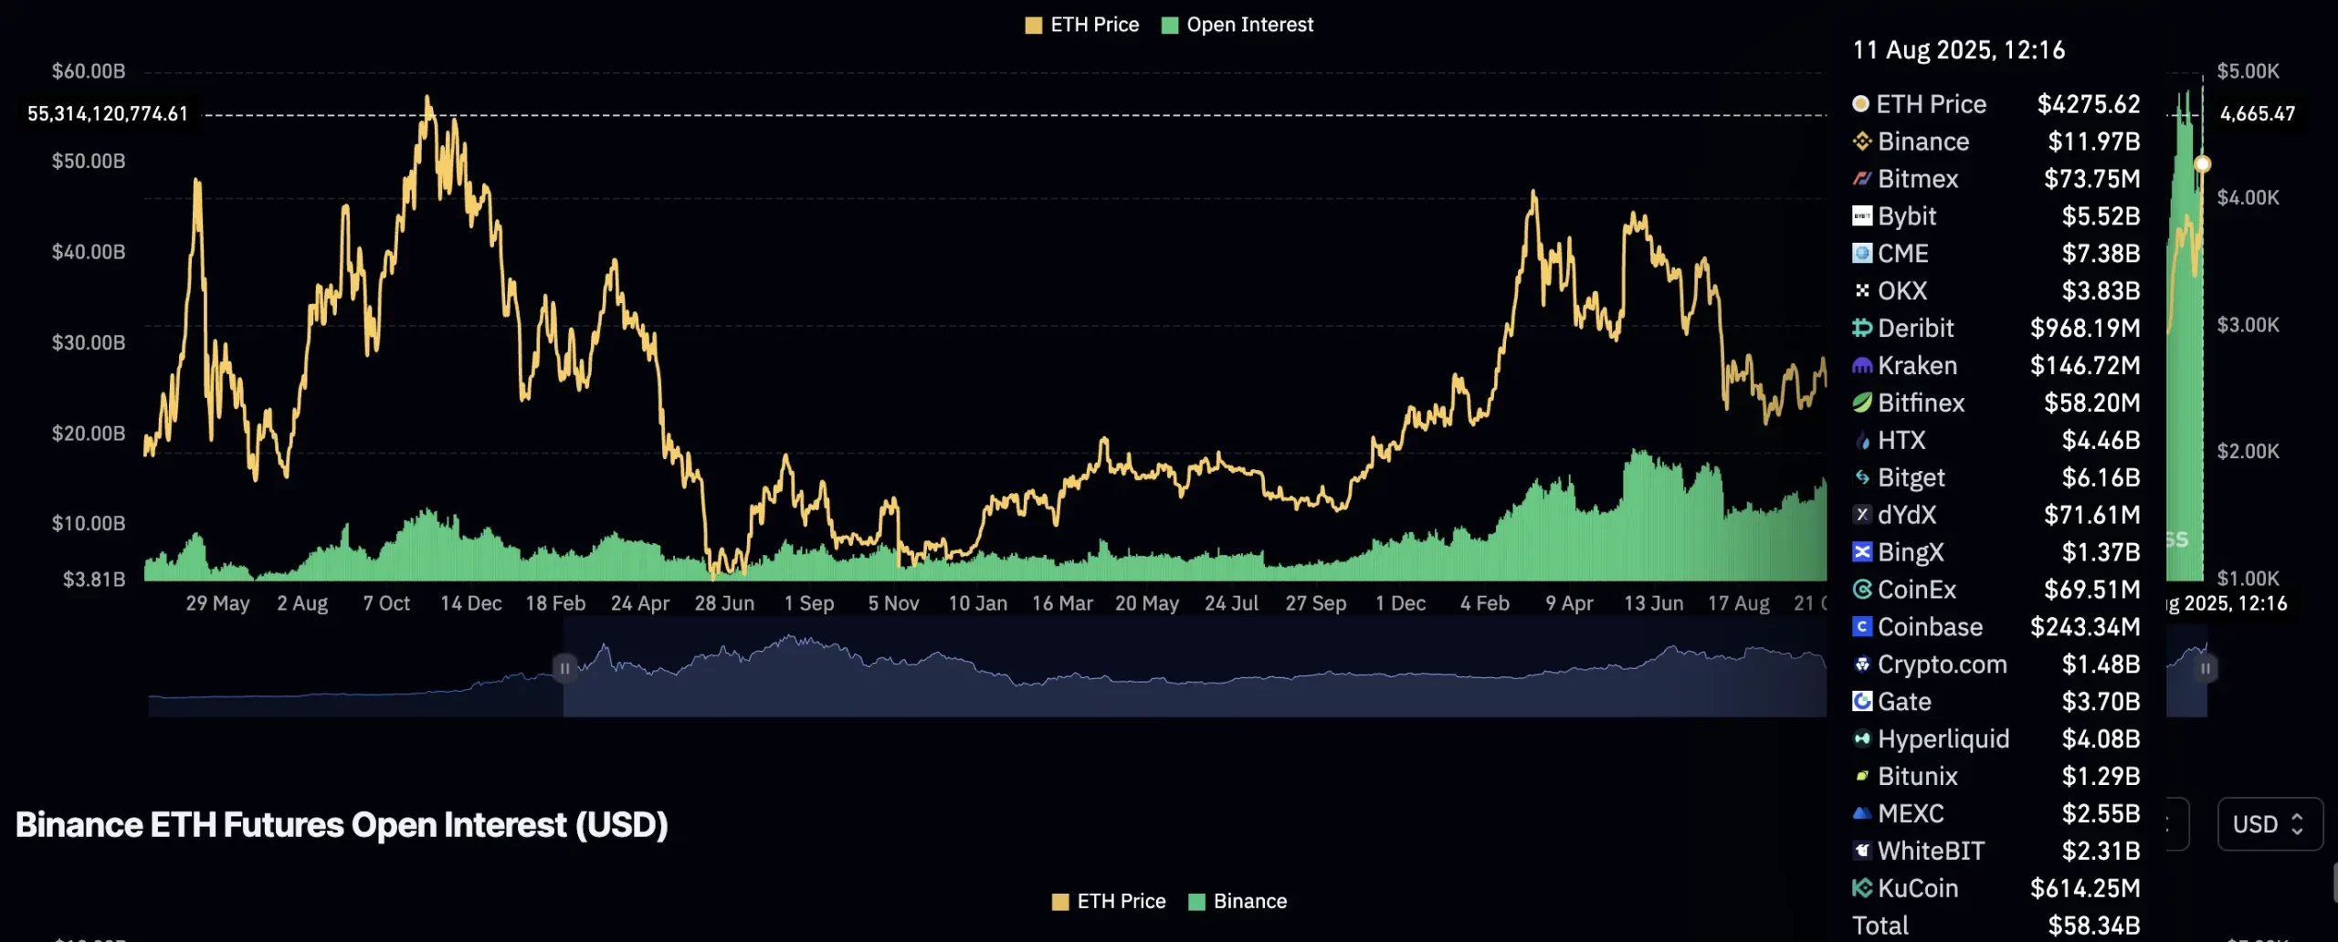Toggle the Open Interest legend in top chart
Viewport: 2338px width, 942px height.
pyautogui.click(x=1237, y=25)
